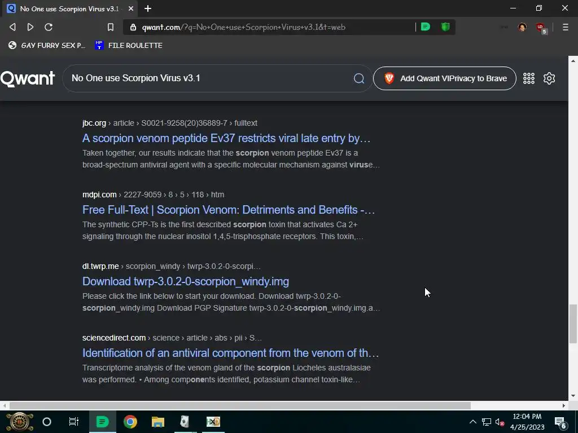Open Cortana circle in taskbar

click(47, 422)
